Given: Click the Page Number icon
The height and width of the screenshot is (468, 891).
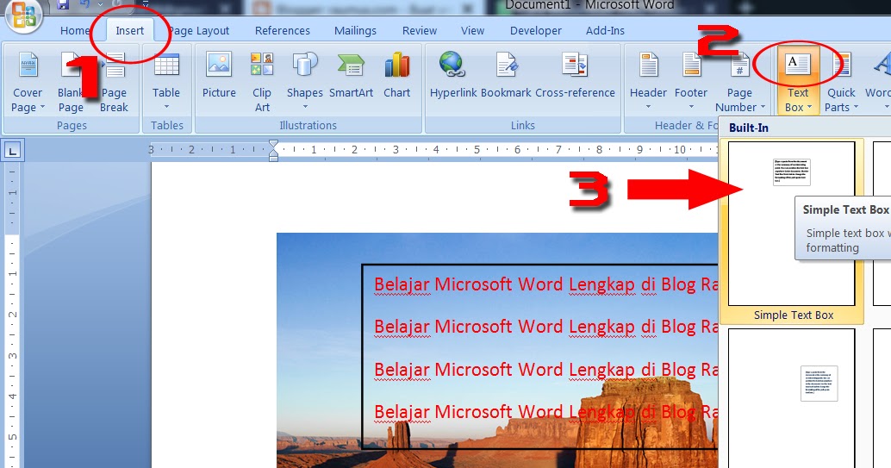Looking at the screenshot, I should pos(739,65).
